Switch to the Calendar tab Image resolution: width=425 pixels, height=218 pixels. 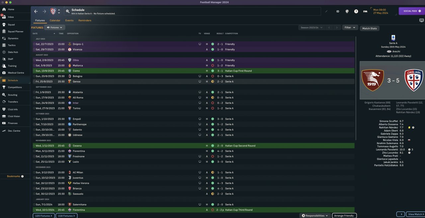pyautogui.click(x=55, y=21)
